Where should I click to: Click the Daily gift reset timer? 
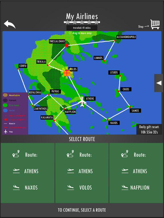click(149, 129)
